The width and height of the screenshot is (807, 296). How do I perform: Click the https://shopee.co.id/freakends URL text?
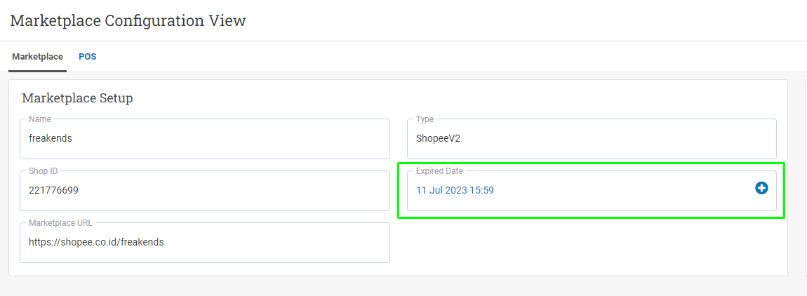point(96,242)
